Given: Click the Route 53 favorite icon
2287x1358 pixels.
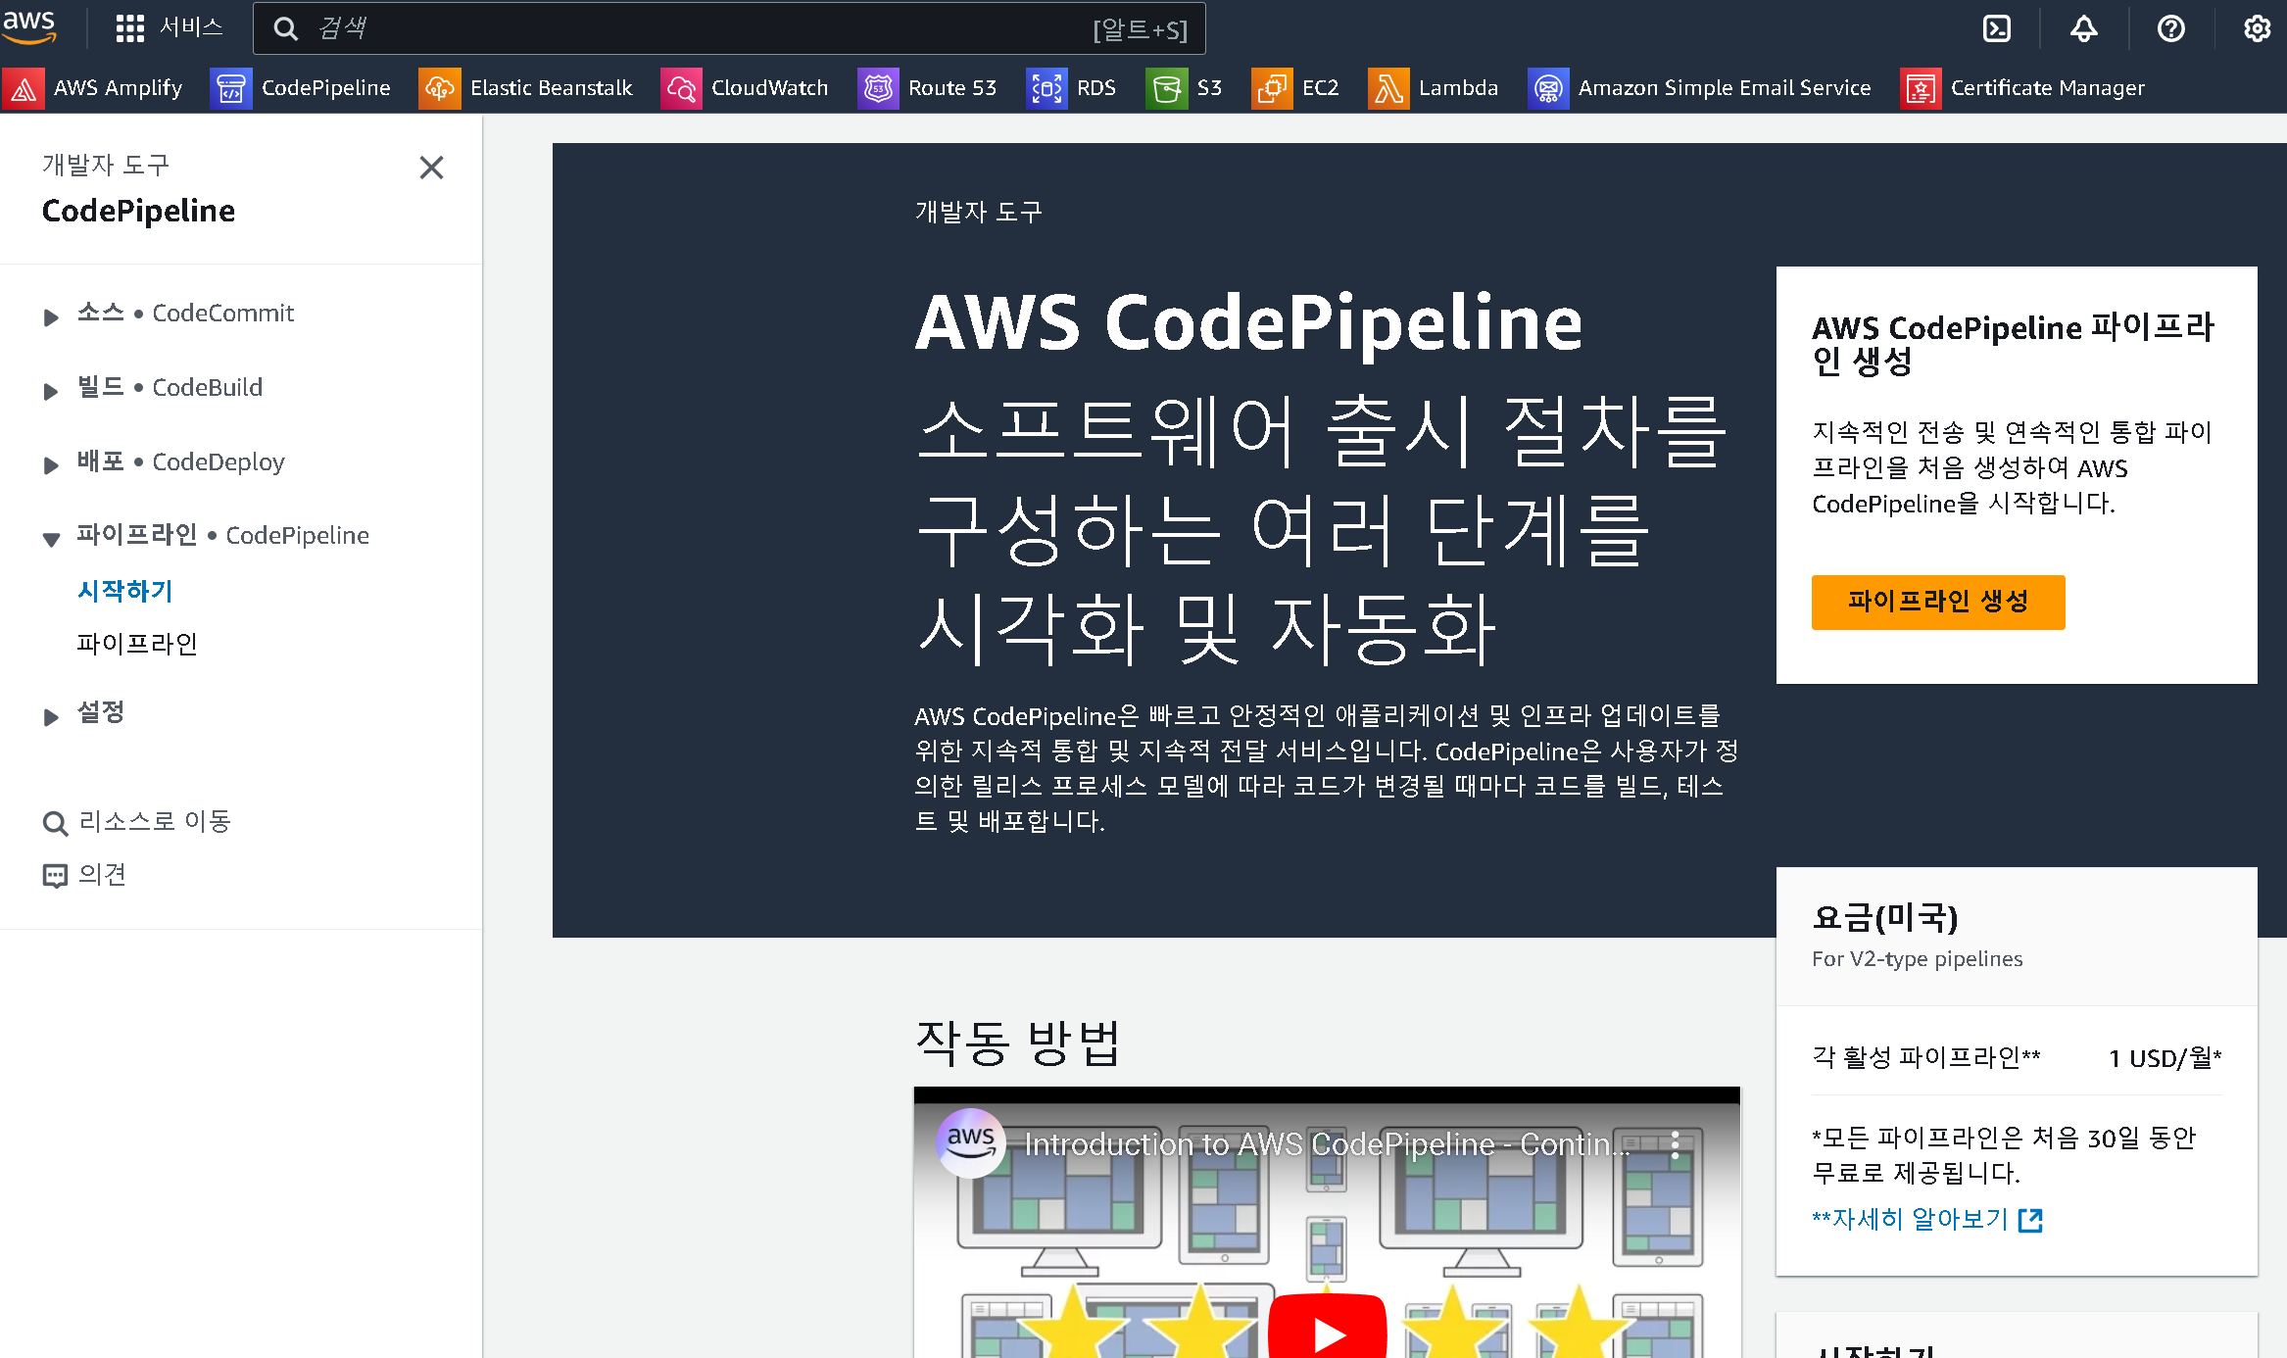Looking at the screenshot, I should [878, 88].
